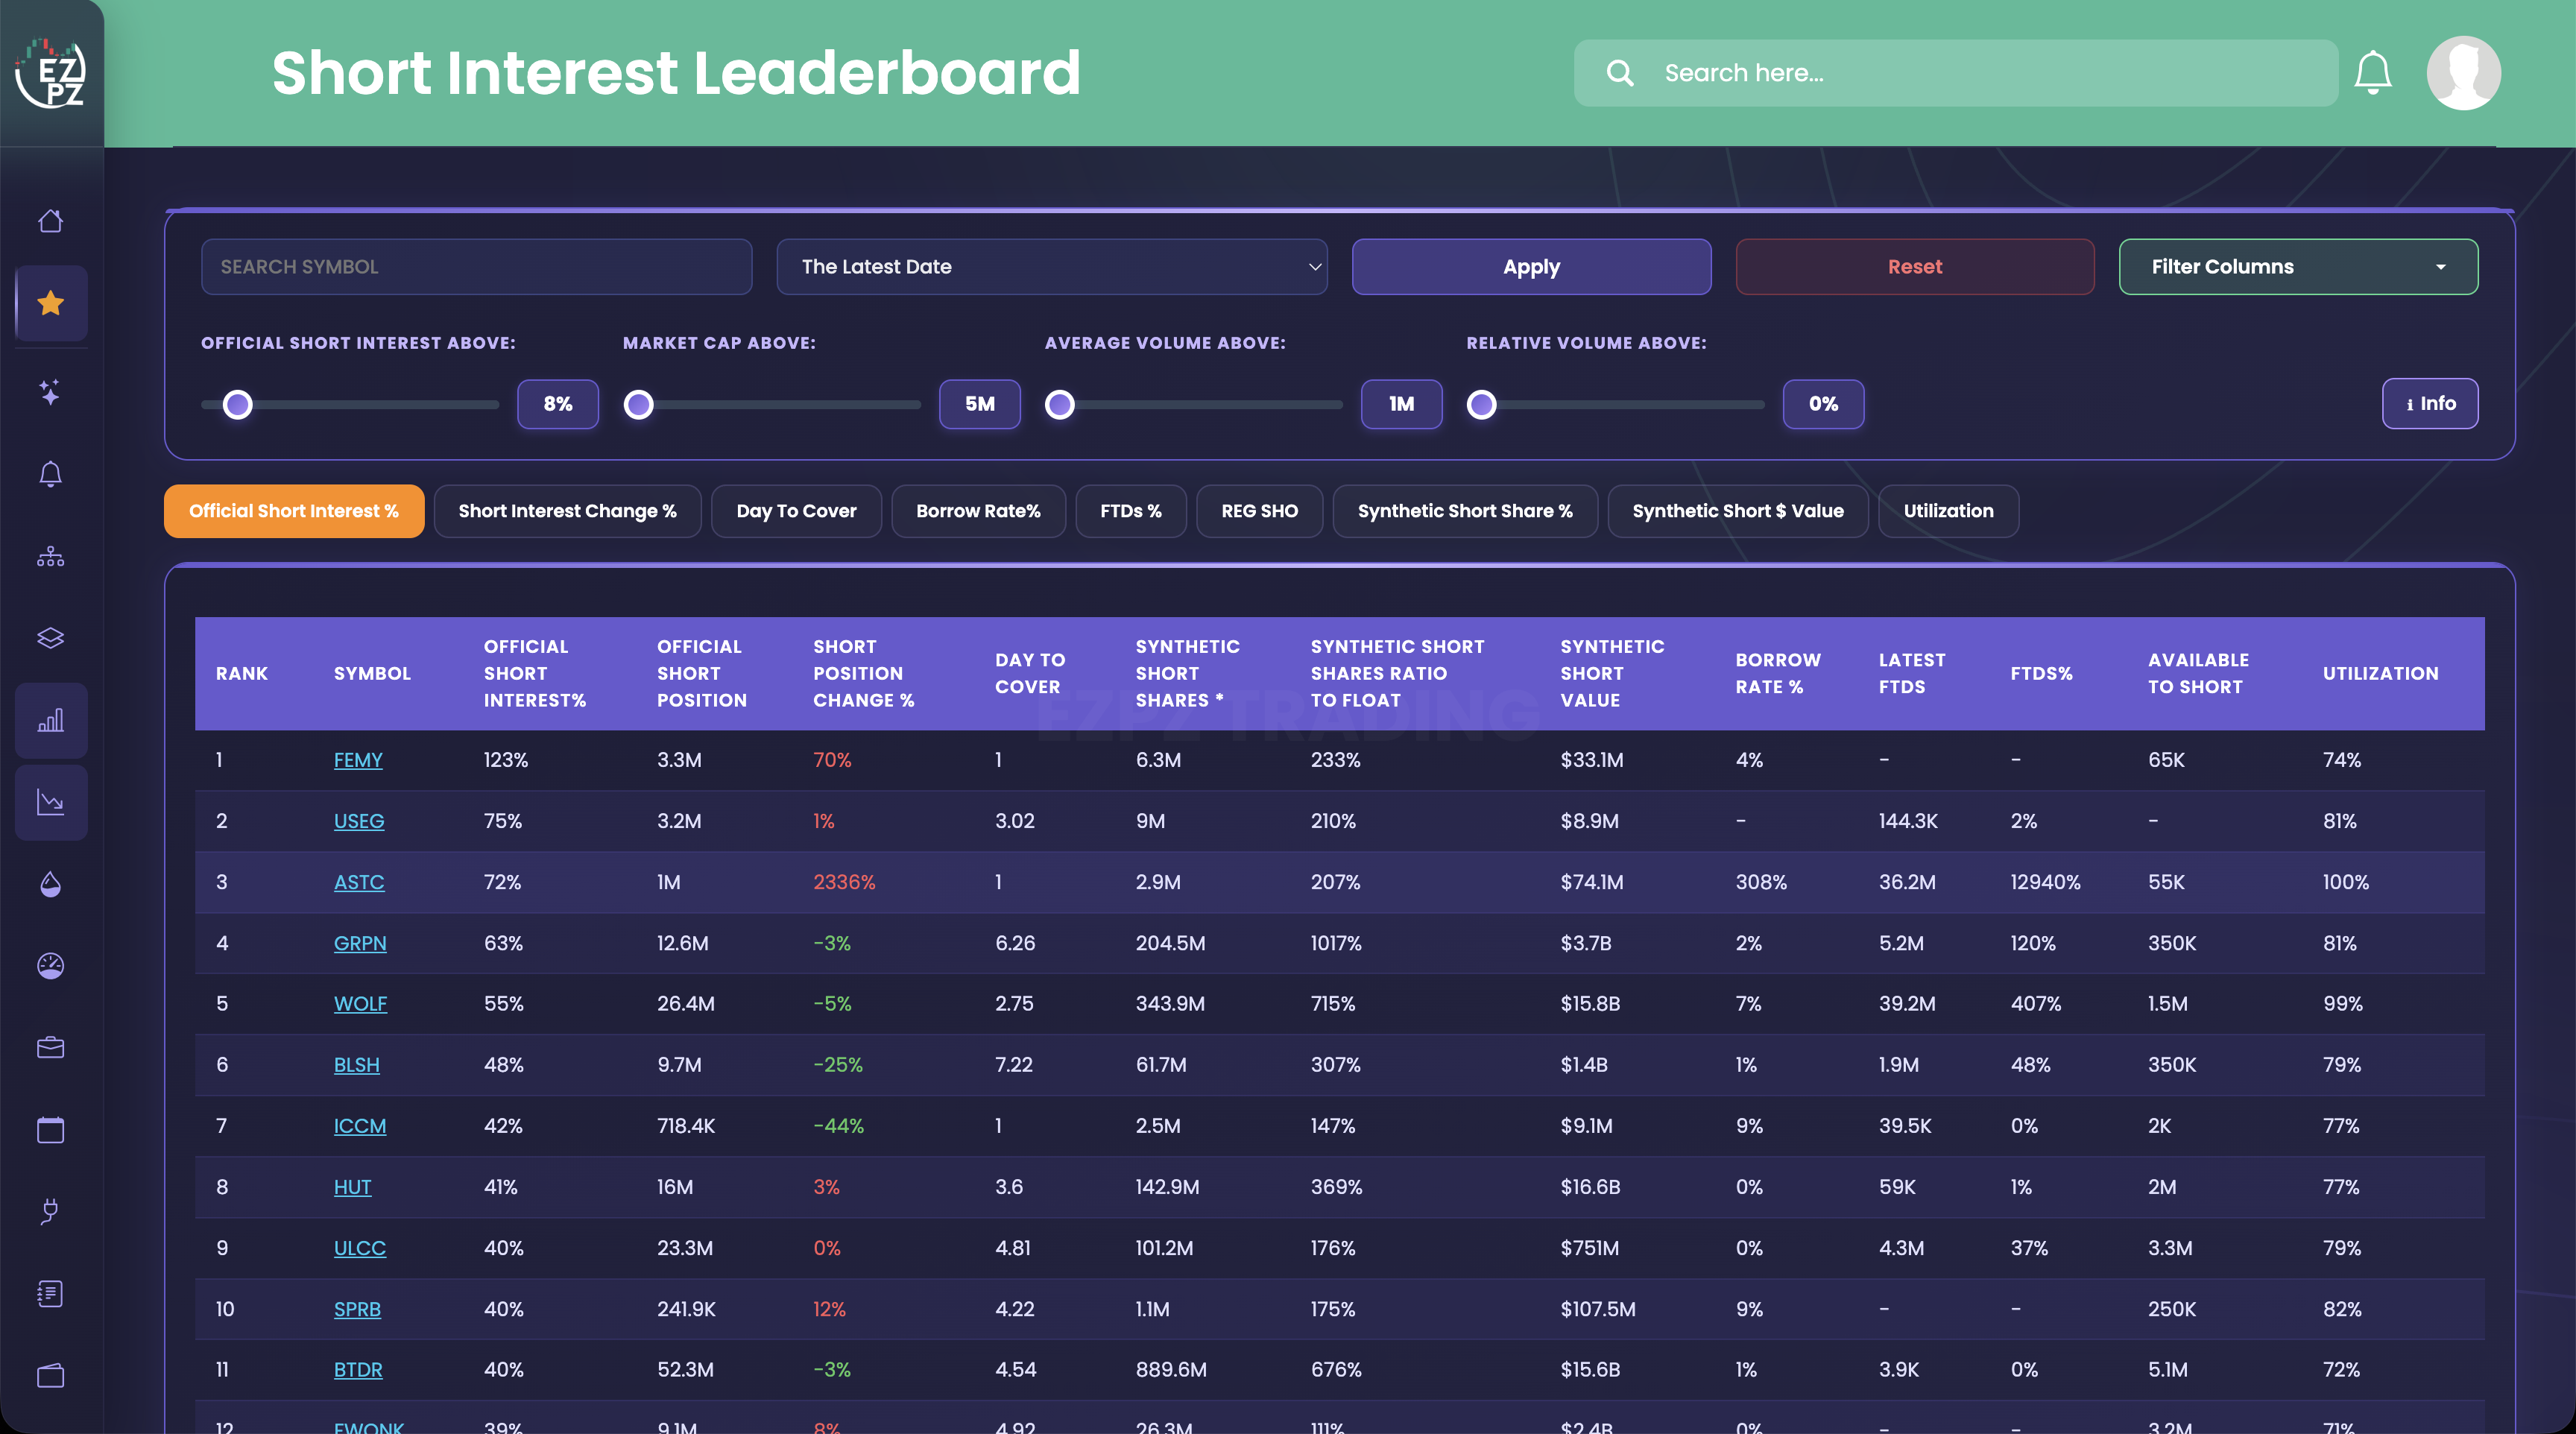This screenshot has width=2576, height=1434.
Task: Adjust Official Short Interest Above slider handle
Action: [x=238, y=405]
